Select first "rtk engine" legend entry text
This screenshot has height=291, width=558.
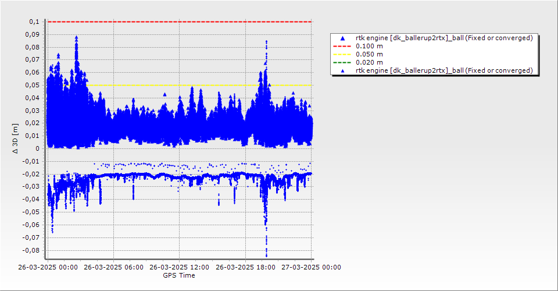(x=444, y=38)
